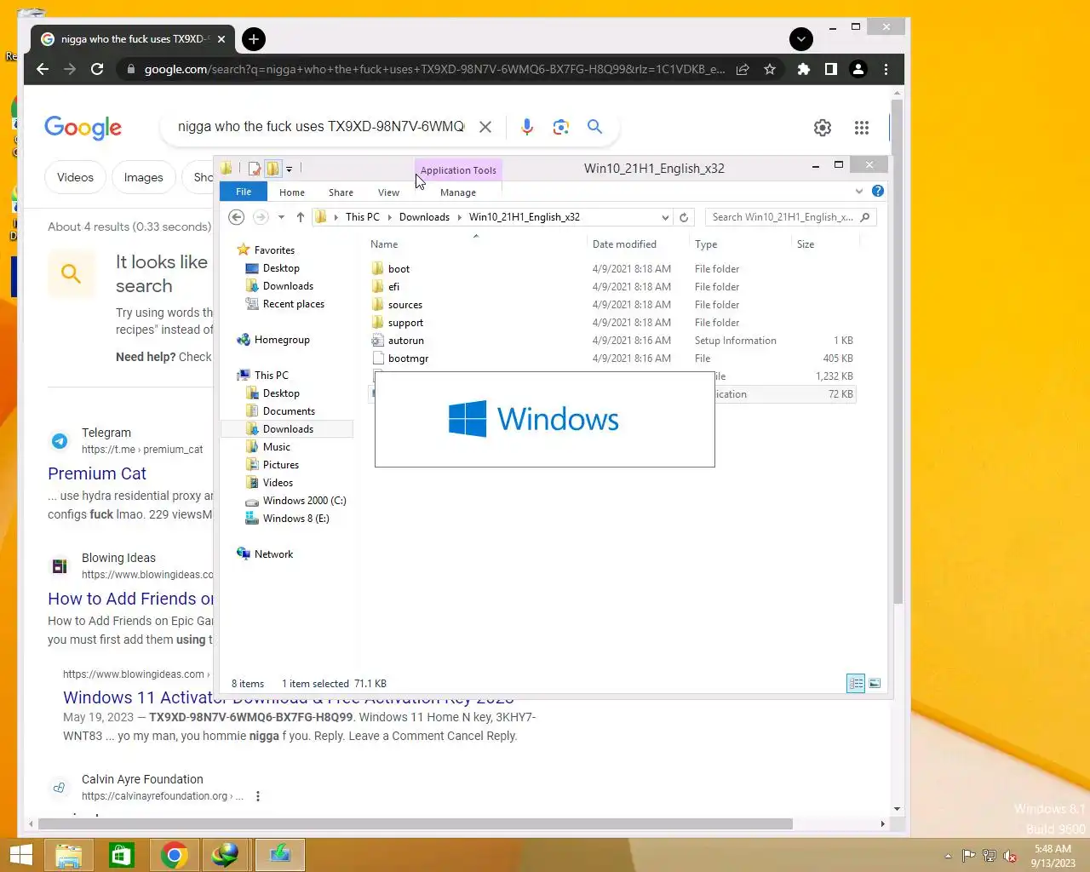
Task: Show hidden tray icons arrow
Action: (948, 856)
